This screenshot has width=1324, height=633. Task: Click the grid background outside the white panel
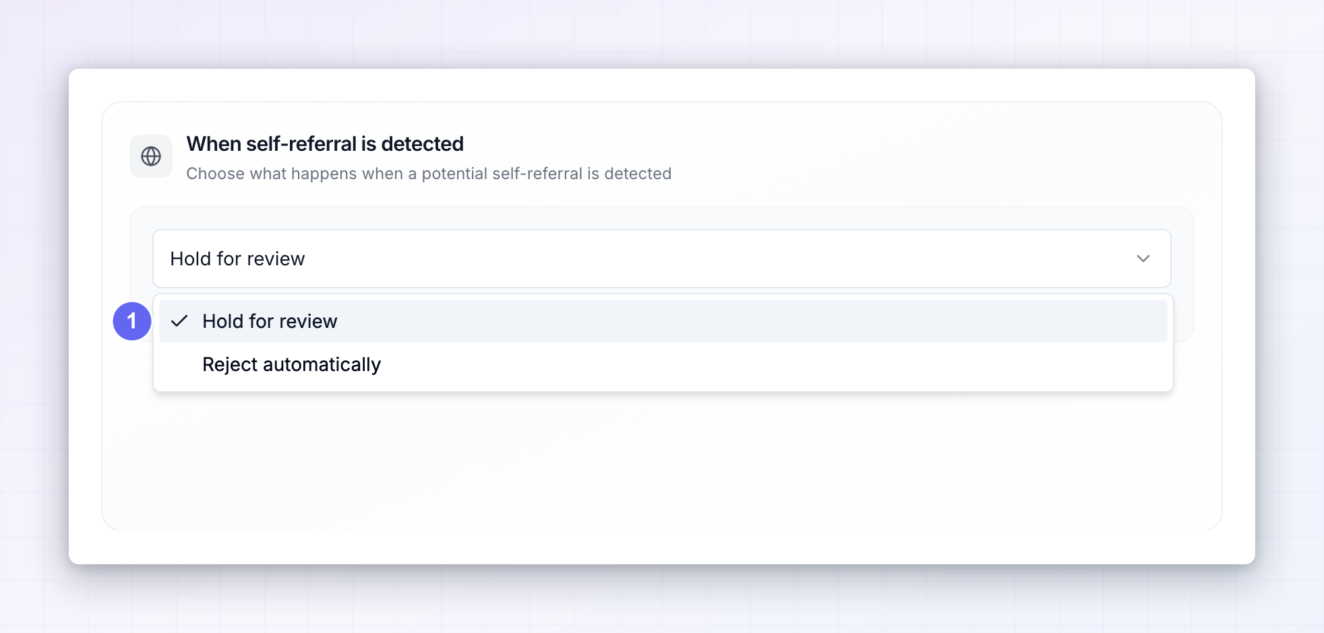(x=662, y=34)
